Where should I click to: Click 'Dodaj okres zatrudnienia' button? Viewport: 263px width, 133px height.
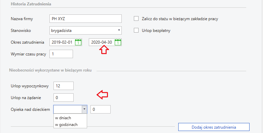click(214, 127)
